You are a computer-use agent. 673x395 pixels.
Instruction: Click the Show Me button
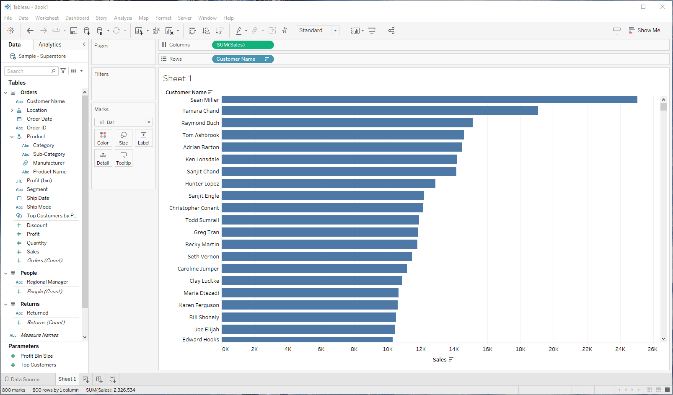(x=644, y=31)
